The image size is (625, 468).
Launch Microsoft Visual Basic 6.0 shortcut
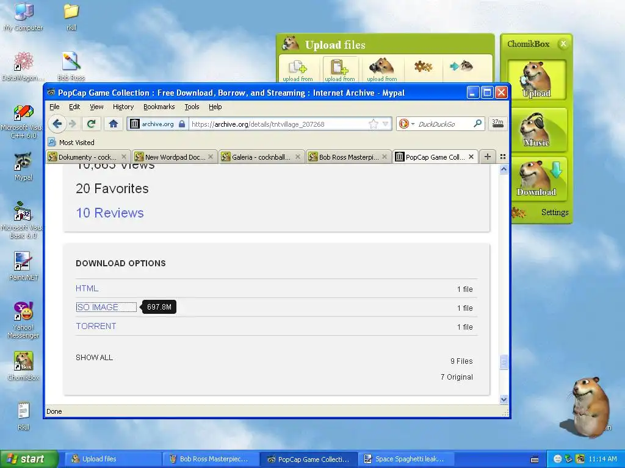[23, 221]
